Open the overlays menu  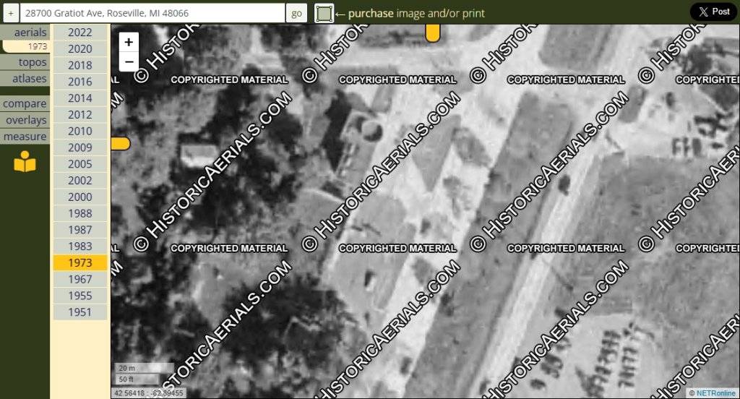(x=26, y=120)
